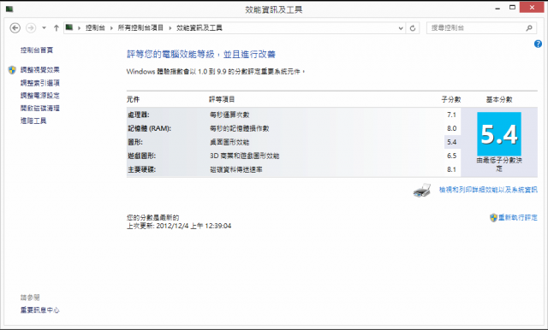Refresh the current page
The image size is (548, 330).
pos(413,28)
